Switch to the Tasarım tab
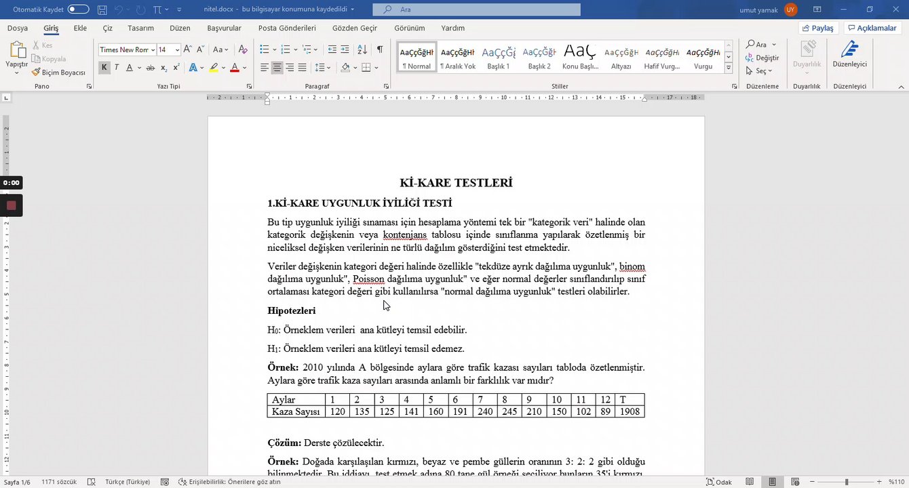The height and width of the screenshot is (488, 909). (x=140, y=28)
